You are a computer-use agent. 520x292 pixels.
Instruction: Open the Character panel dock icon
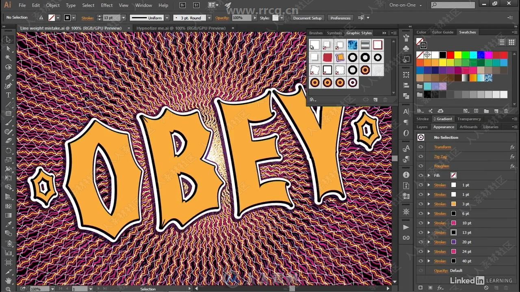406,112
